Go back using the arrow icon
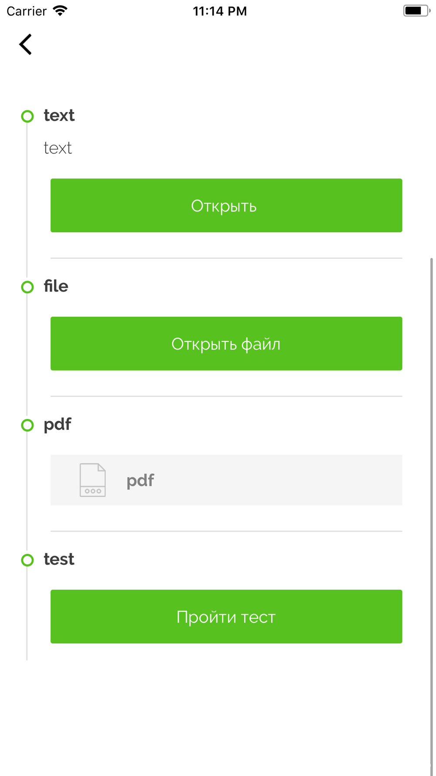 25,45
